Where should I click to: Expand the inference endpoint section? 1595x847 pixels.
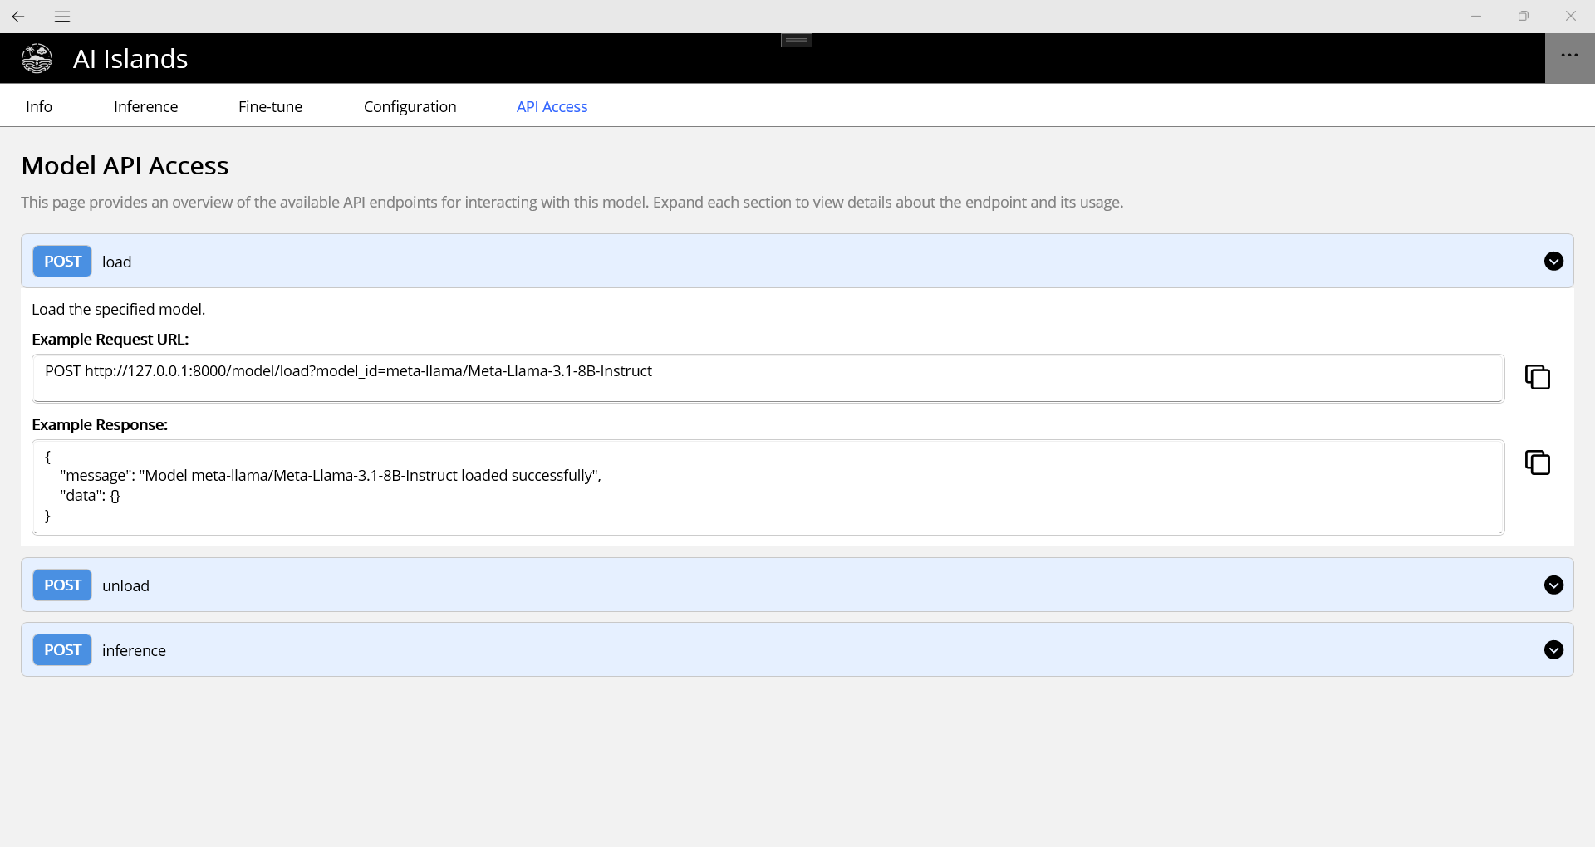pos(1553,650)
